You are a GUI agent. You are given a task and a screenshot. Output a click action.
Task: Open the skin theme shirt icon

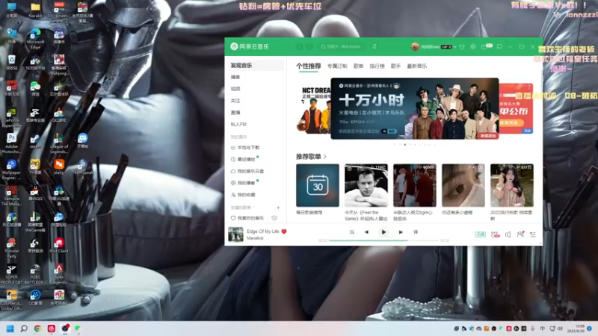(462, 47)
